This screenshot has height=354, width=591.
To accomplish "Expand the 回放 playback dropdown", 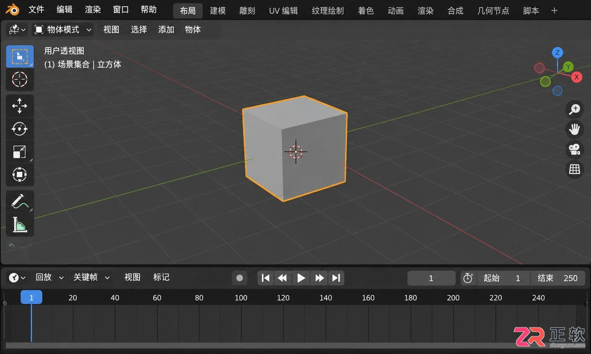I will [x=50, y=277].
